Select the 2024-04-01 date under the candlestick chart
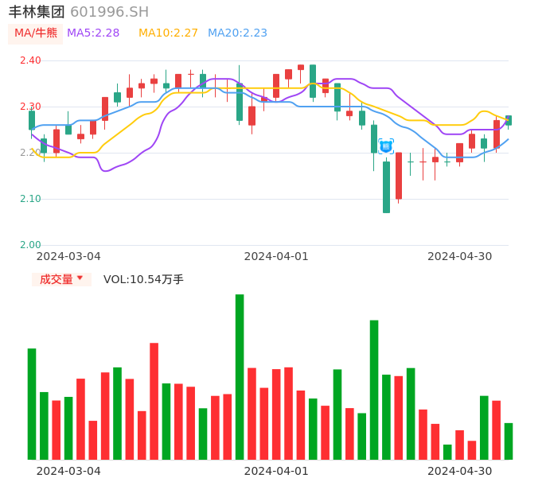The image size is (546, 482). (276, 256)
